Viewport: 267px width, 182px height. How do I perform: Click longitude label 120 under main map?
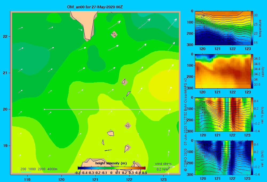tap(61, 179)
